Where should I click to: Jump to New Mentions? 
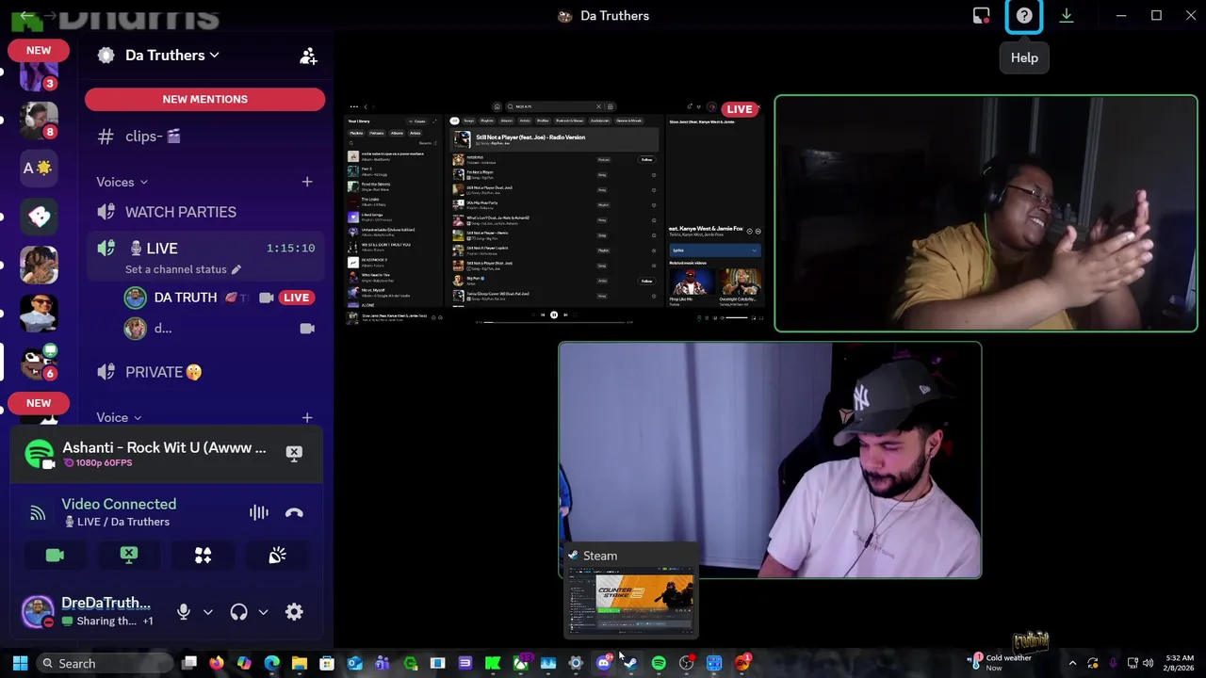coord(204,99)
